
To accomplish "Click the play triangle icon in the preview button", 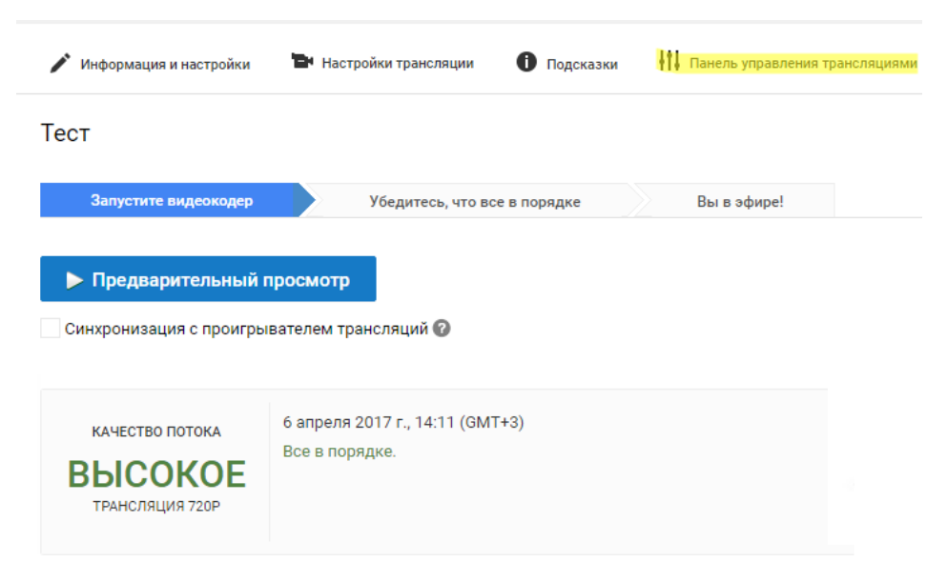I will [x=74, y=280].
